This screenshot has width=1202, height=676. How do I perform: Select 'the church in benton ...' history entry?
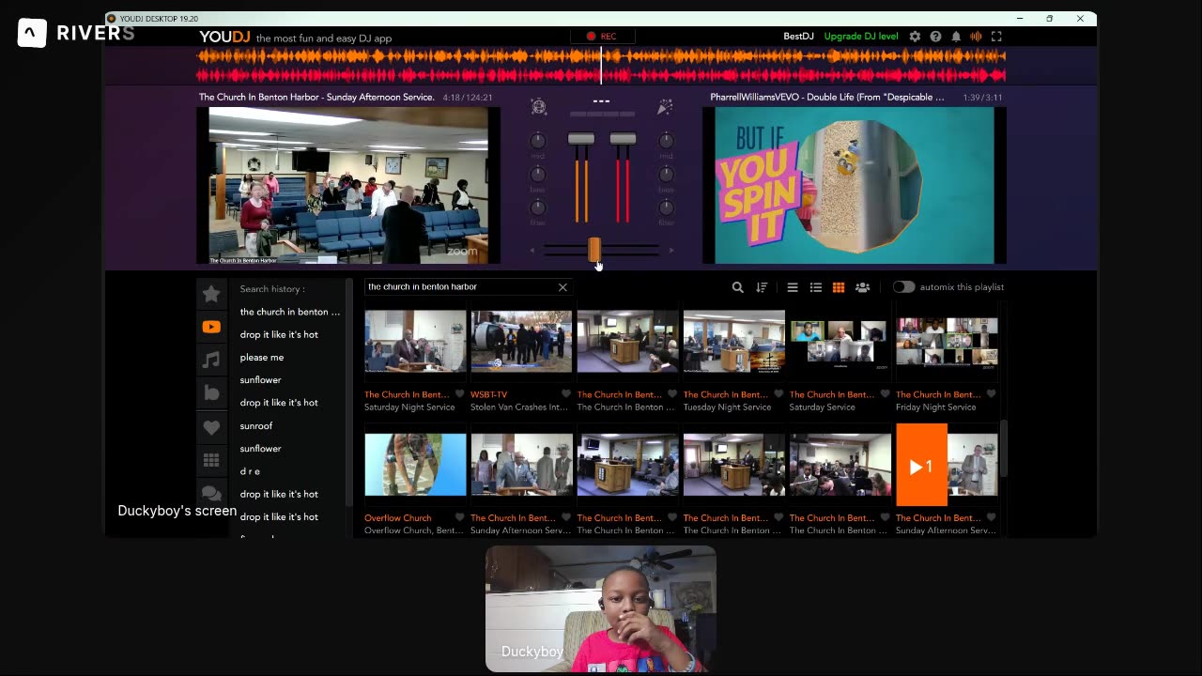(x=289, y=312)
